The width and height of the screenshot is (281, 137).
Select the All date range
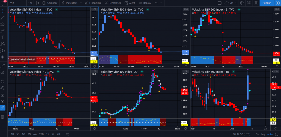pos(58,134)
